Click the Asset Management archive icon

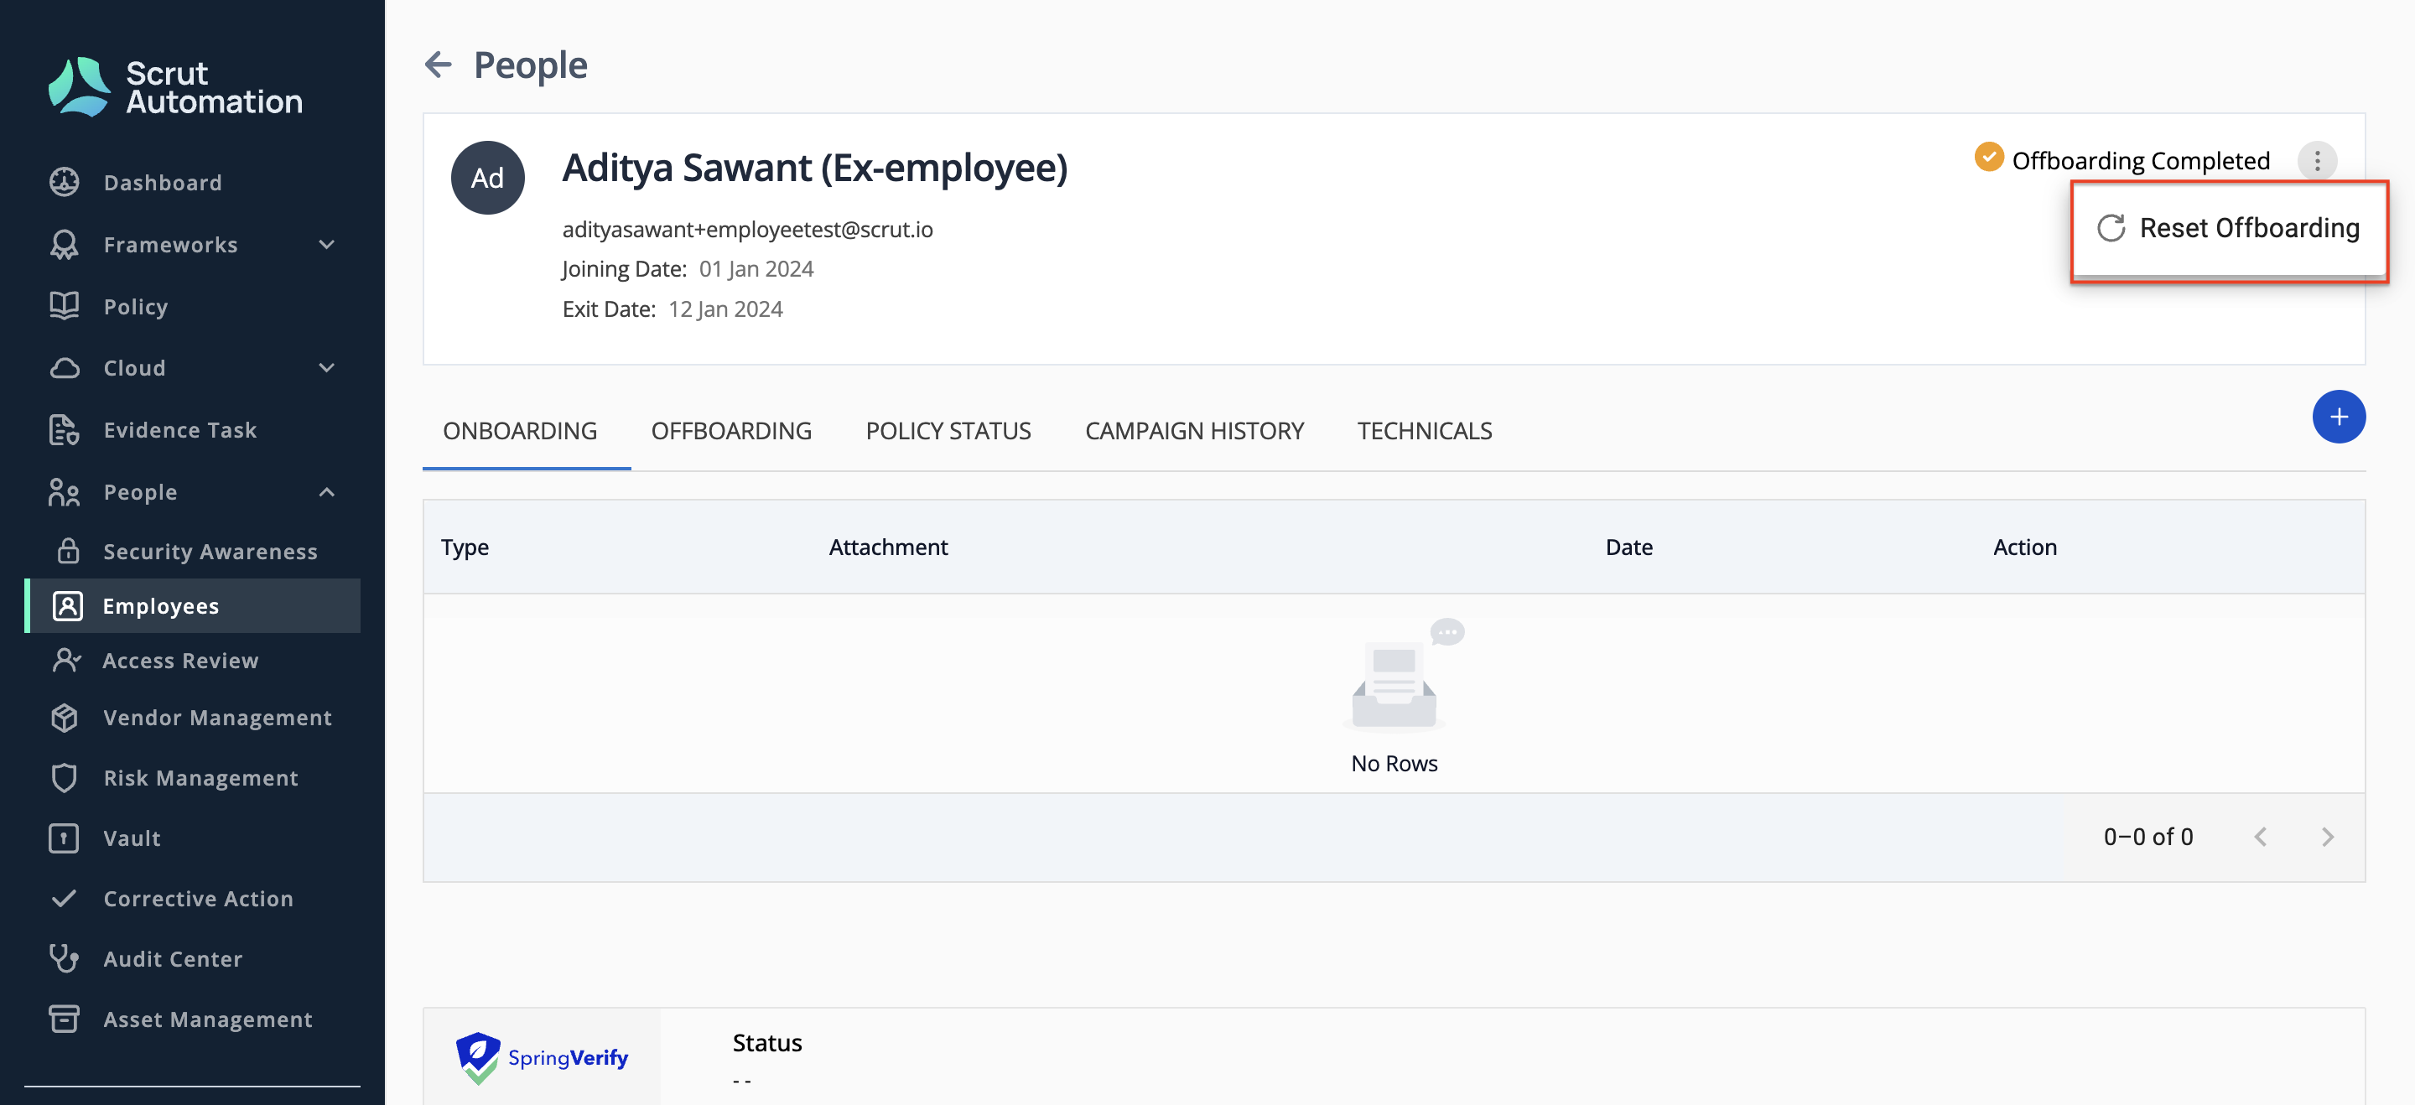point(64,1019)
